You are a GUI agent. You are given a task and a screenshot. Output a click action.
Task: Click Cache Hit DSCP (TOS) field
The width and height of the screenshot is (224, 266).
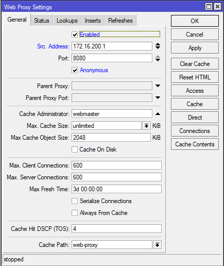point(116,229)
